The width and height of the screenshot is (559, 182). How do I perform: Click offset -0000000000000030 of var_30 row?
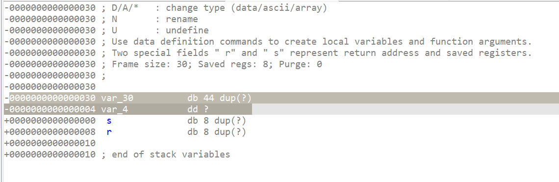[50, 98]
